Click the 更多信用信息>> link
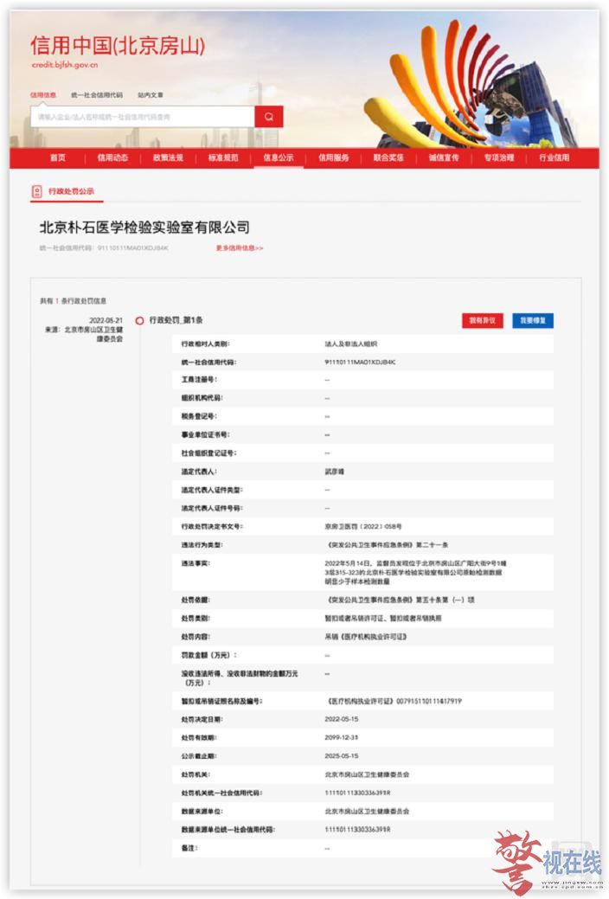 tap(239, 248)
